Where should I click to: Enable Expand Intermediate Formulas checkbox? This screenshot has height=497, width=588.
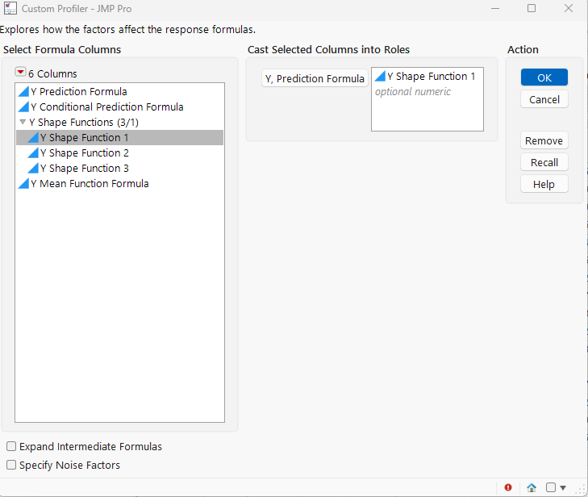point(11,446)
